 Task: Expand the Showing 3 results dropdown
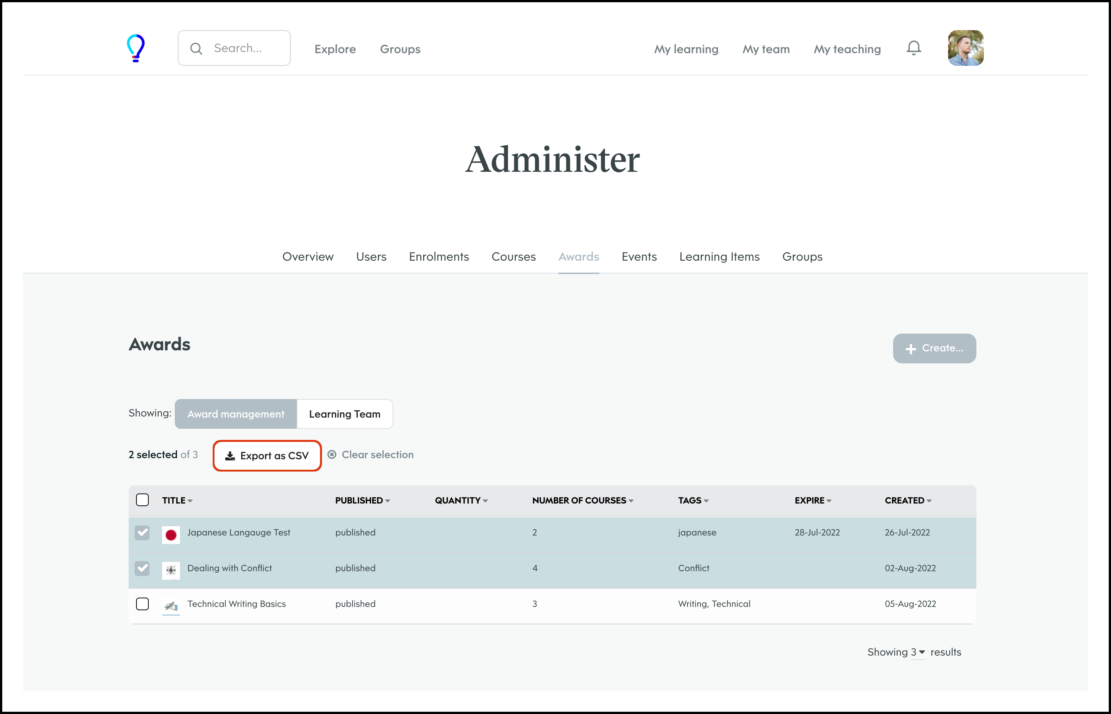click(x=917, y=652)
